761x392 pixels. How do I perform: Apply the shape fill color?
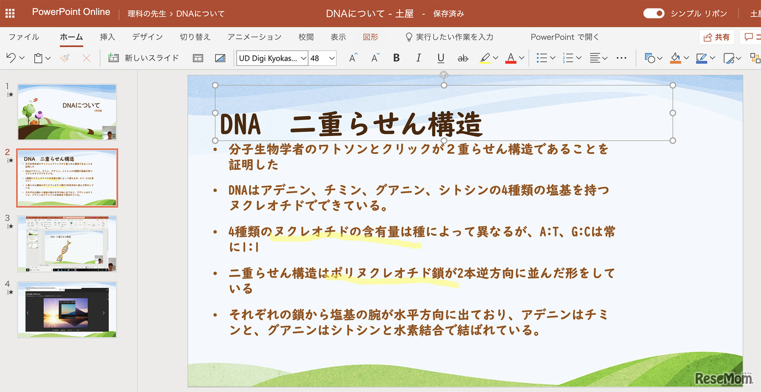(x=675, y=58)
